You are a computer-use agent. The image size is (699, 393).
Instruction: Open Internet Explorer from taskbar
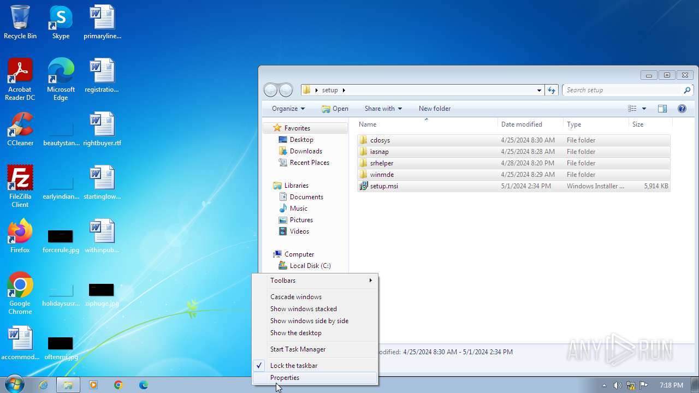(43, 385)
